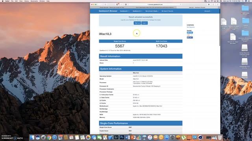This screenshot has width=252, height=141.
Task: Open PowerPoint in the Dock
Action: click(133, 137)
